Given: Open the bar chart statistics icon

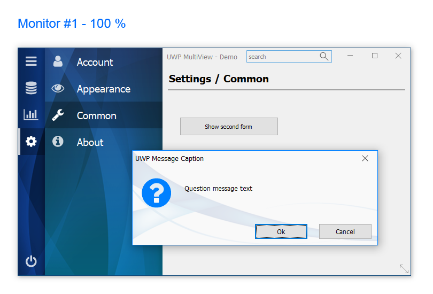Looking at the screenshot, I should coord(31,114).
